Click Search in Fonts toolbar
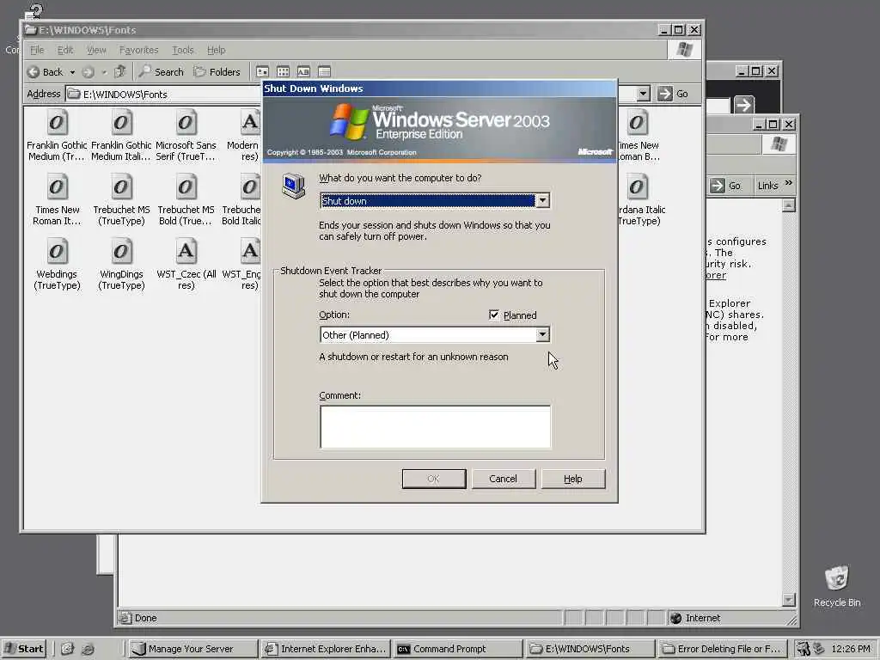The width and height of the screenshot is (880, 660). [x=161, y=72]
